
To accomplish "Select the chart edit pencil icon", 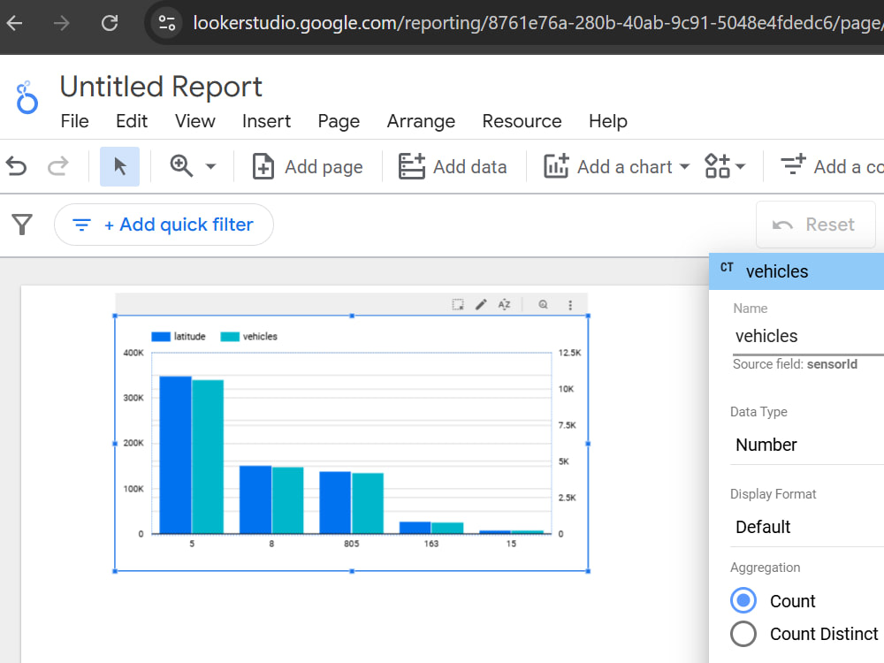I will click(481, 304).
